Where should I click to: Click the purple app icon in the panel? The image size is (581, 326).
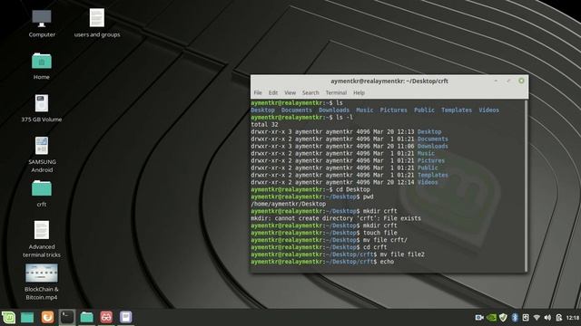(x=125, y=317)
